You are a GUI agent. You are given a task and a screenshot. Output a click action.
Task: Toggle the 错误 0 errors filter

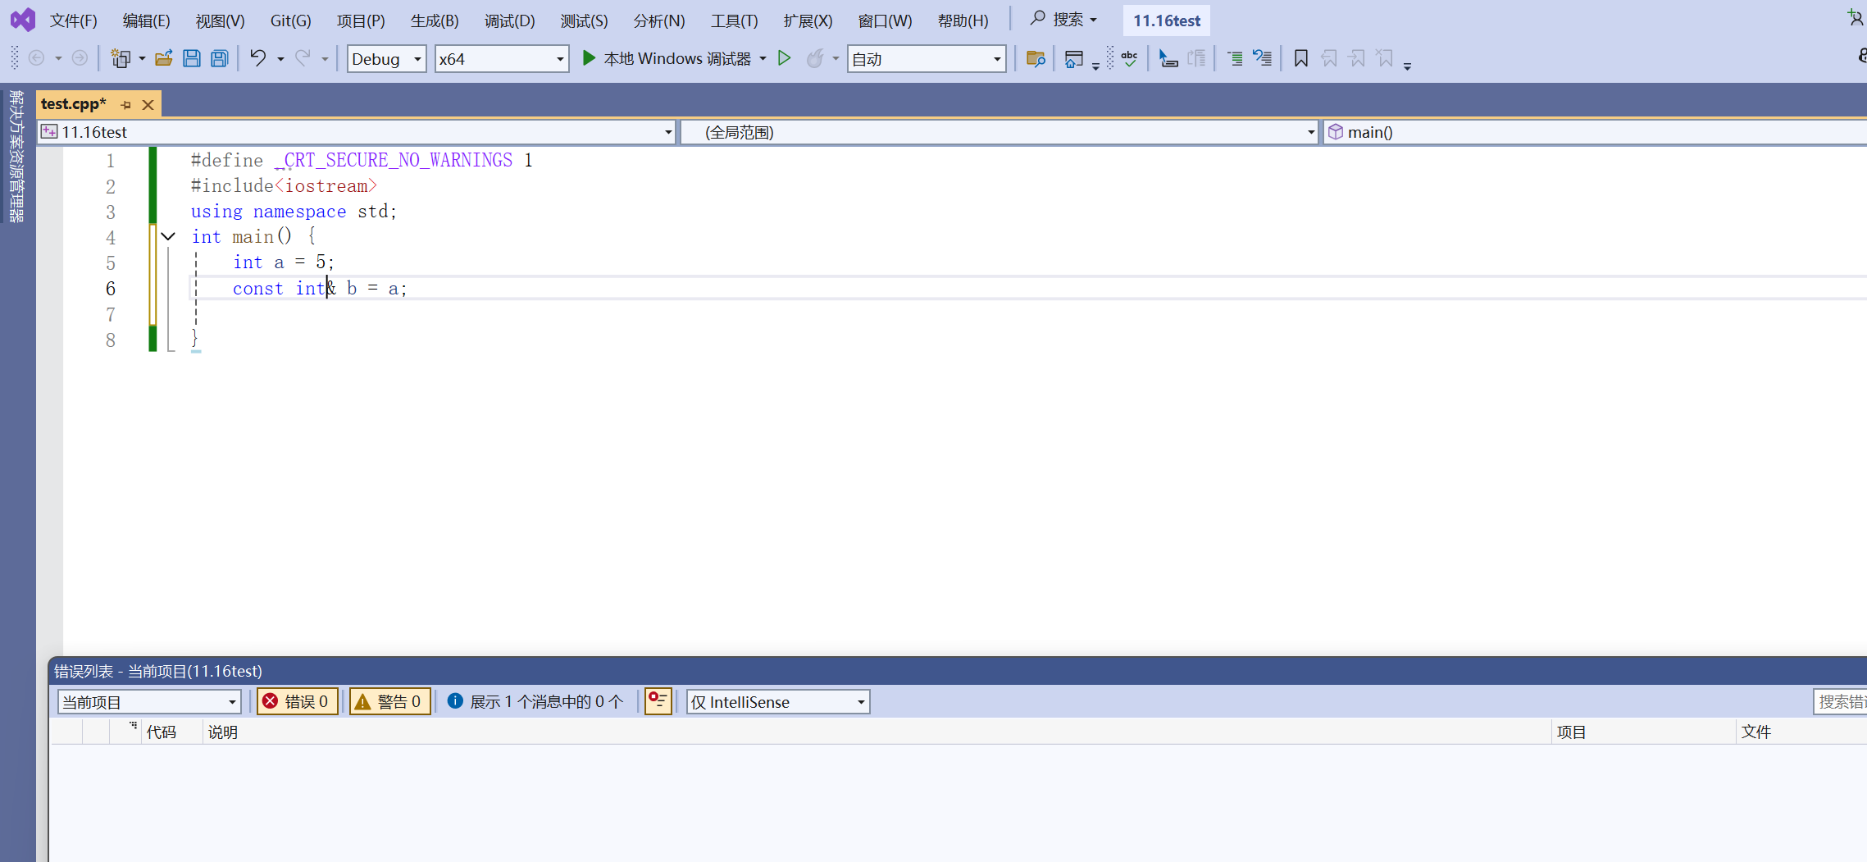297,701
